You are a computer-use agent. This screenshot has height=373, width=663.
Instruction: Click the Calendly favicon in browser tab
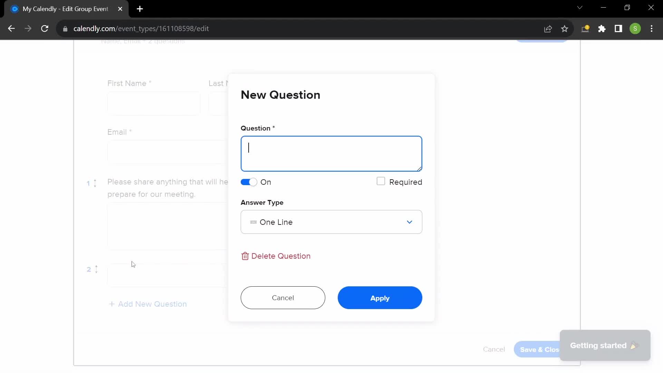[x=15, y=9]
